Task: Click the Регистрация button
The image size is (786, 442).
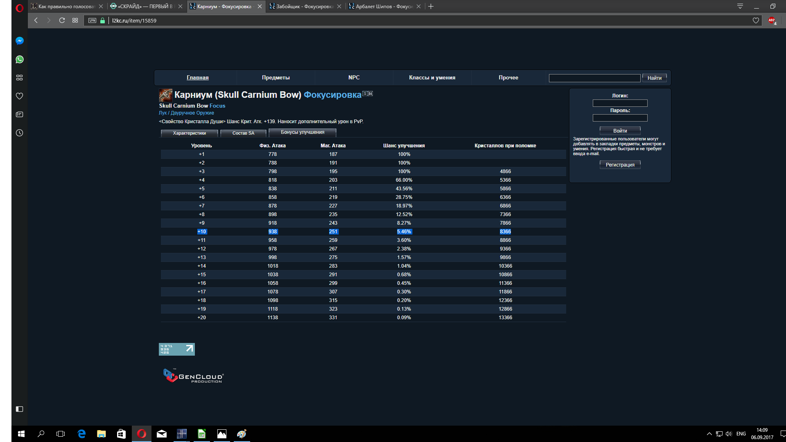Action: [x=620, y=165]
